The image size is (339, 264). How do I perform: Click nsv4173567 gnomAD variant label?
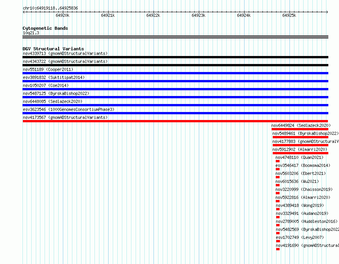click(x=65, y=117)
